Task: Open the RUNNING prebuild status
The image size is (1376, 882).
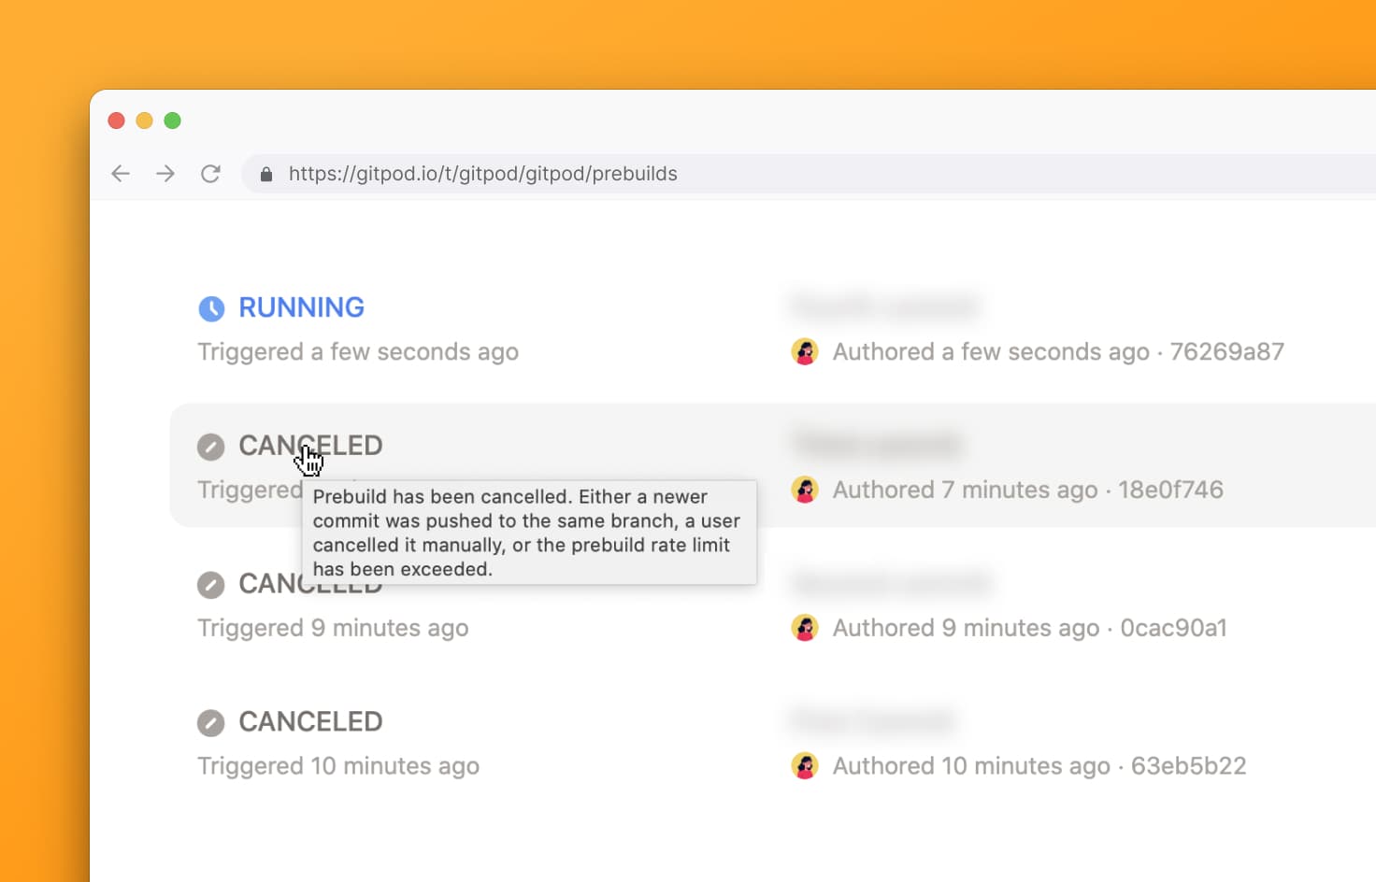Action: click(x=301, y=307)
